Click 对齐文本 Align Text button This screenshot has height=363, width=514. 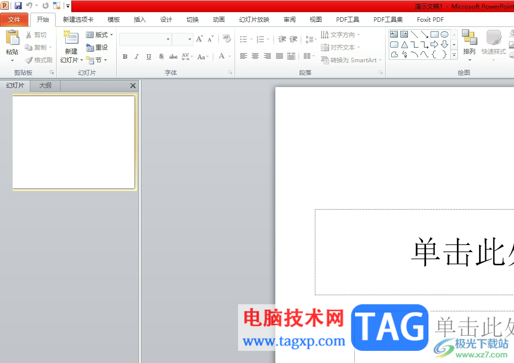pyautogui.click(x=340, y=48)
